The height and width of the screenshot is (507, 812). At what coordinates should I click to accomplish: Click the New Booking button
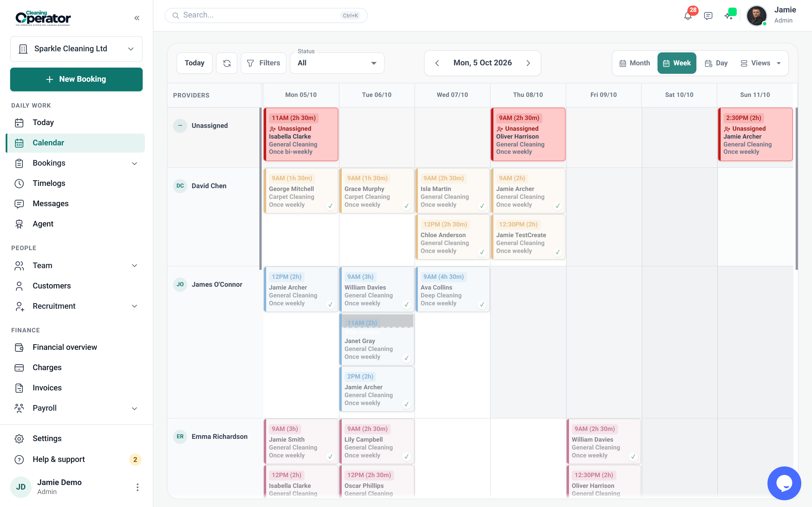[x=76, y=79]
